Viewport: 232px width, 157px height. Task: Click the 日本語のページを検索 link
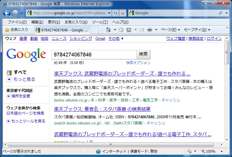tap(25, 113)
